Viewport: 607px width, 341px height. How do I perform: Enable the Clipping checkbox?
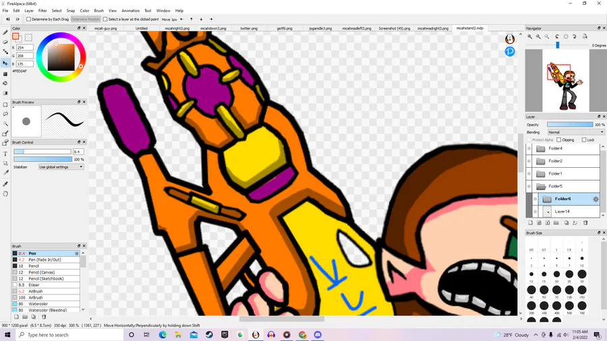[x=558, y=139]
